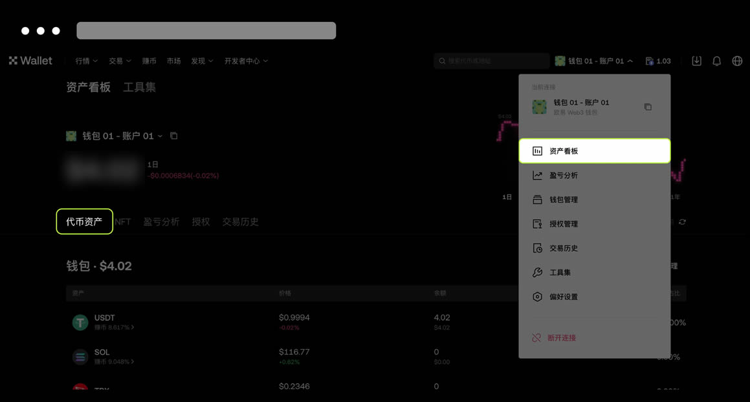Click the 授权管理 approval management icon

tap(537, 224)
